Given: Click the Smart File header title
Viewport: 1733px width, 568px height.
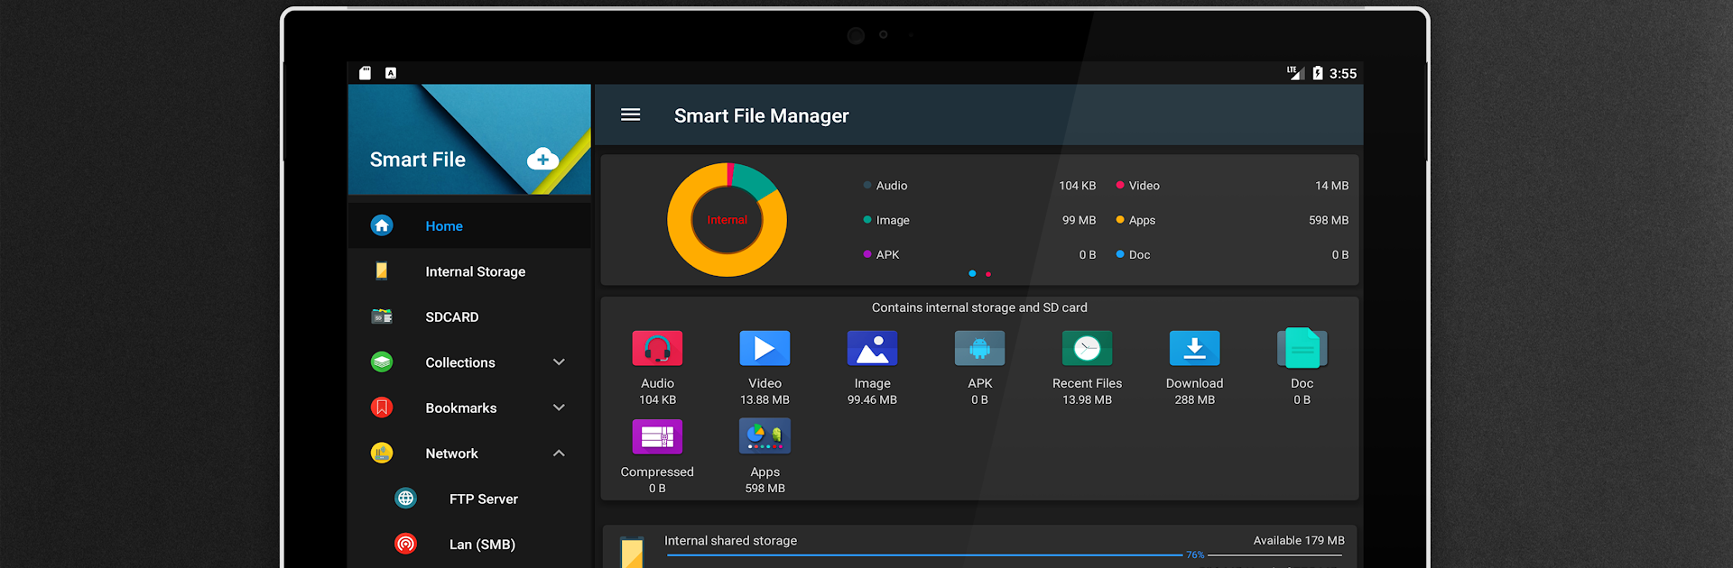Looking at the screenshot, I should click(417, 160).
